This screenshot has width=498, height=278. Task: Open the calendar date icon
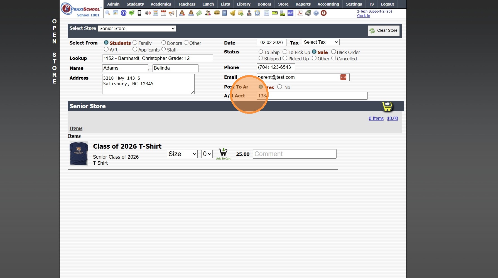click(x=163, y=13)
